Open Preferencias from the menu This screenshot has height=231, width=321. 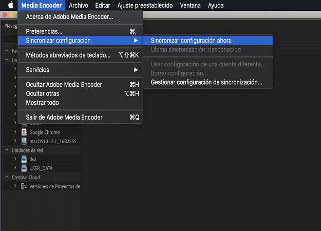44,31
